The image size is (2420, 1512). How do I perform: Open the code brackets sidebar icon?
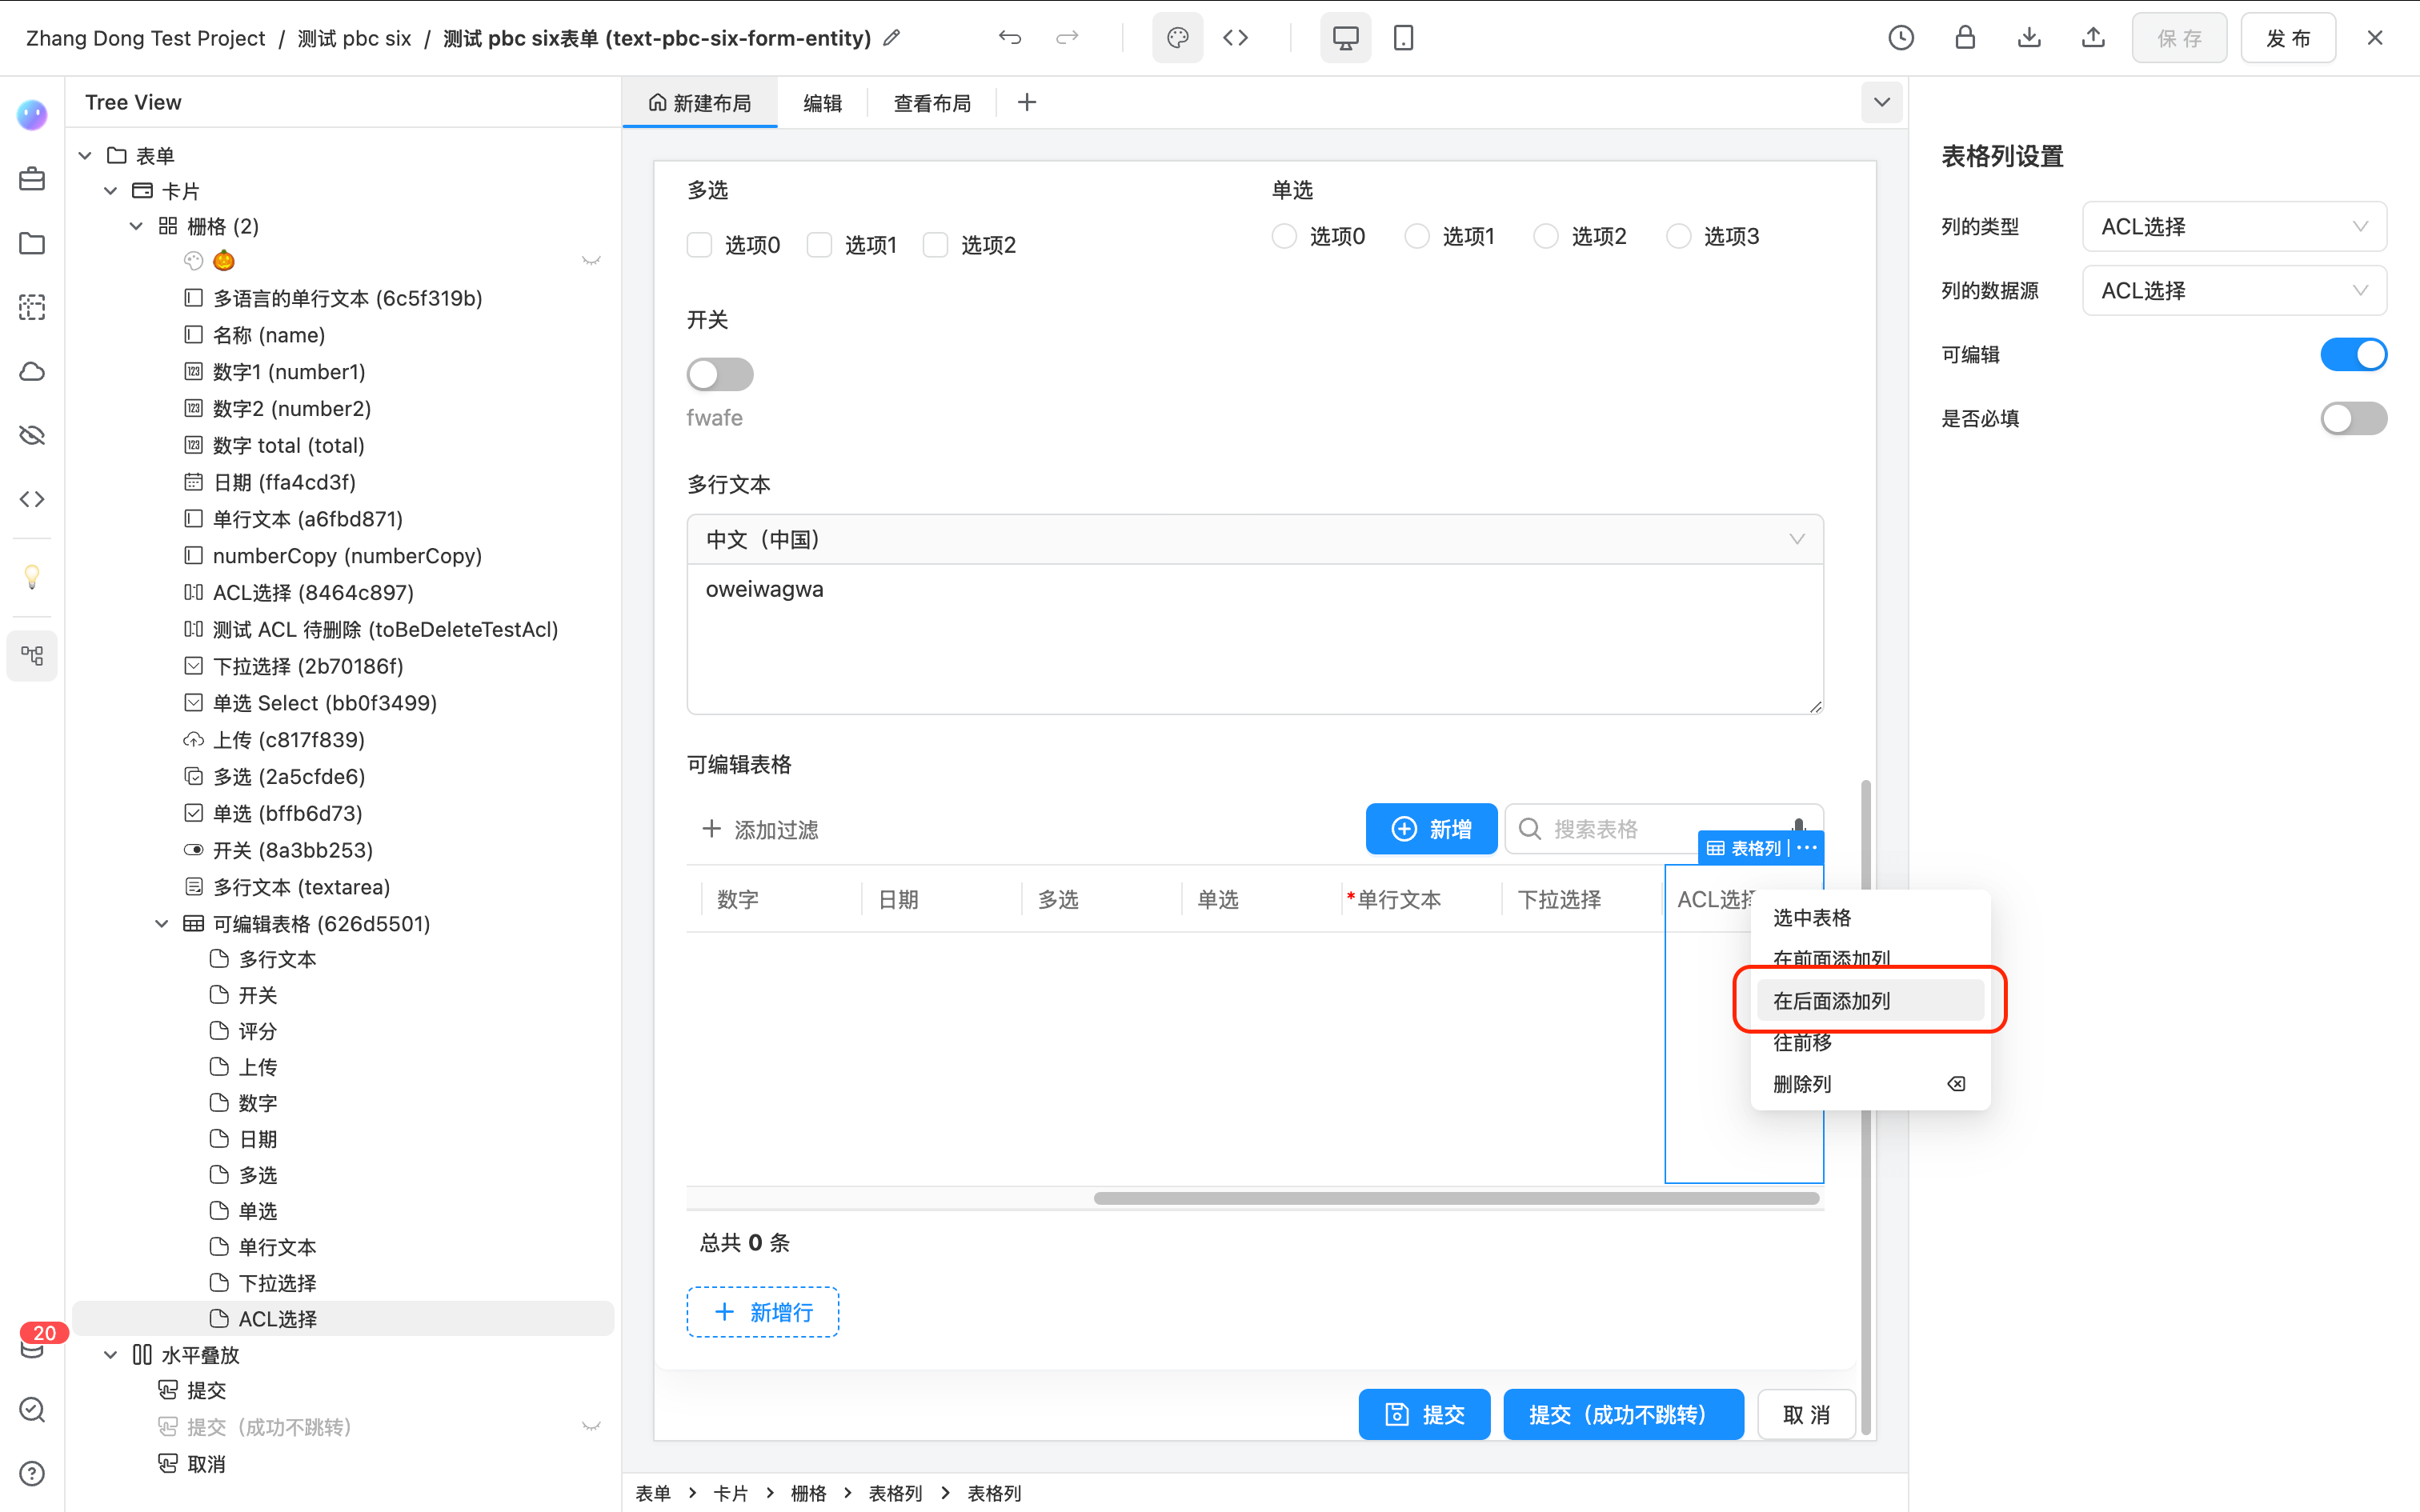pyautogui.click(x=32, y=499)
